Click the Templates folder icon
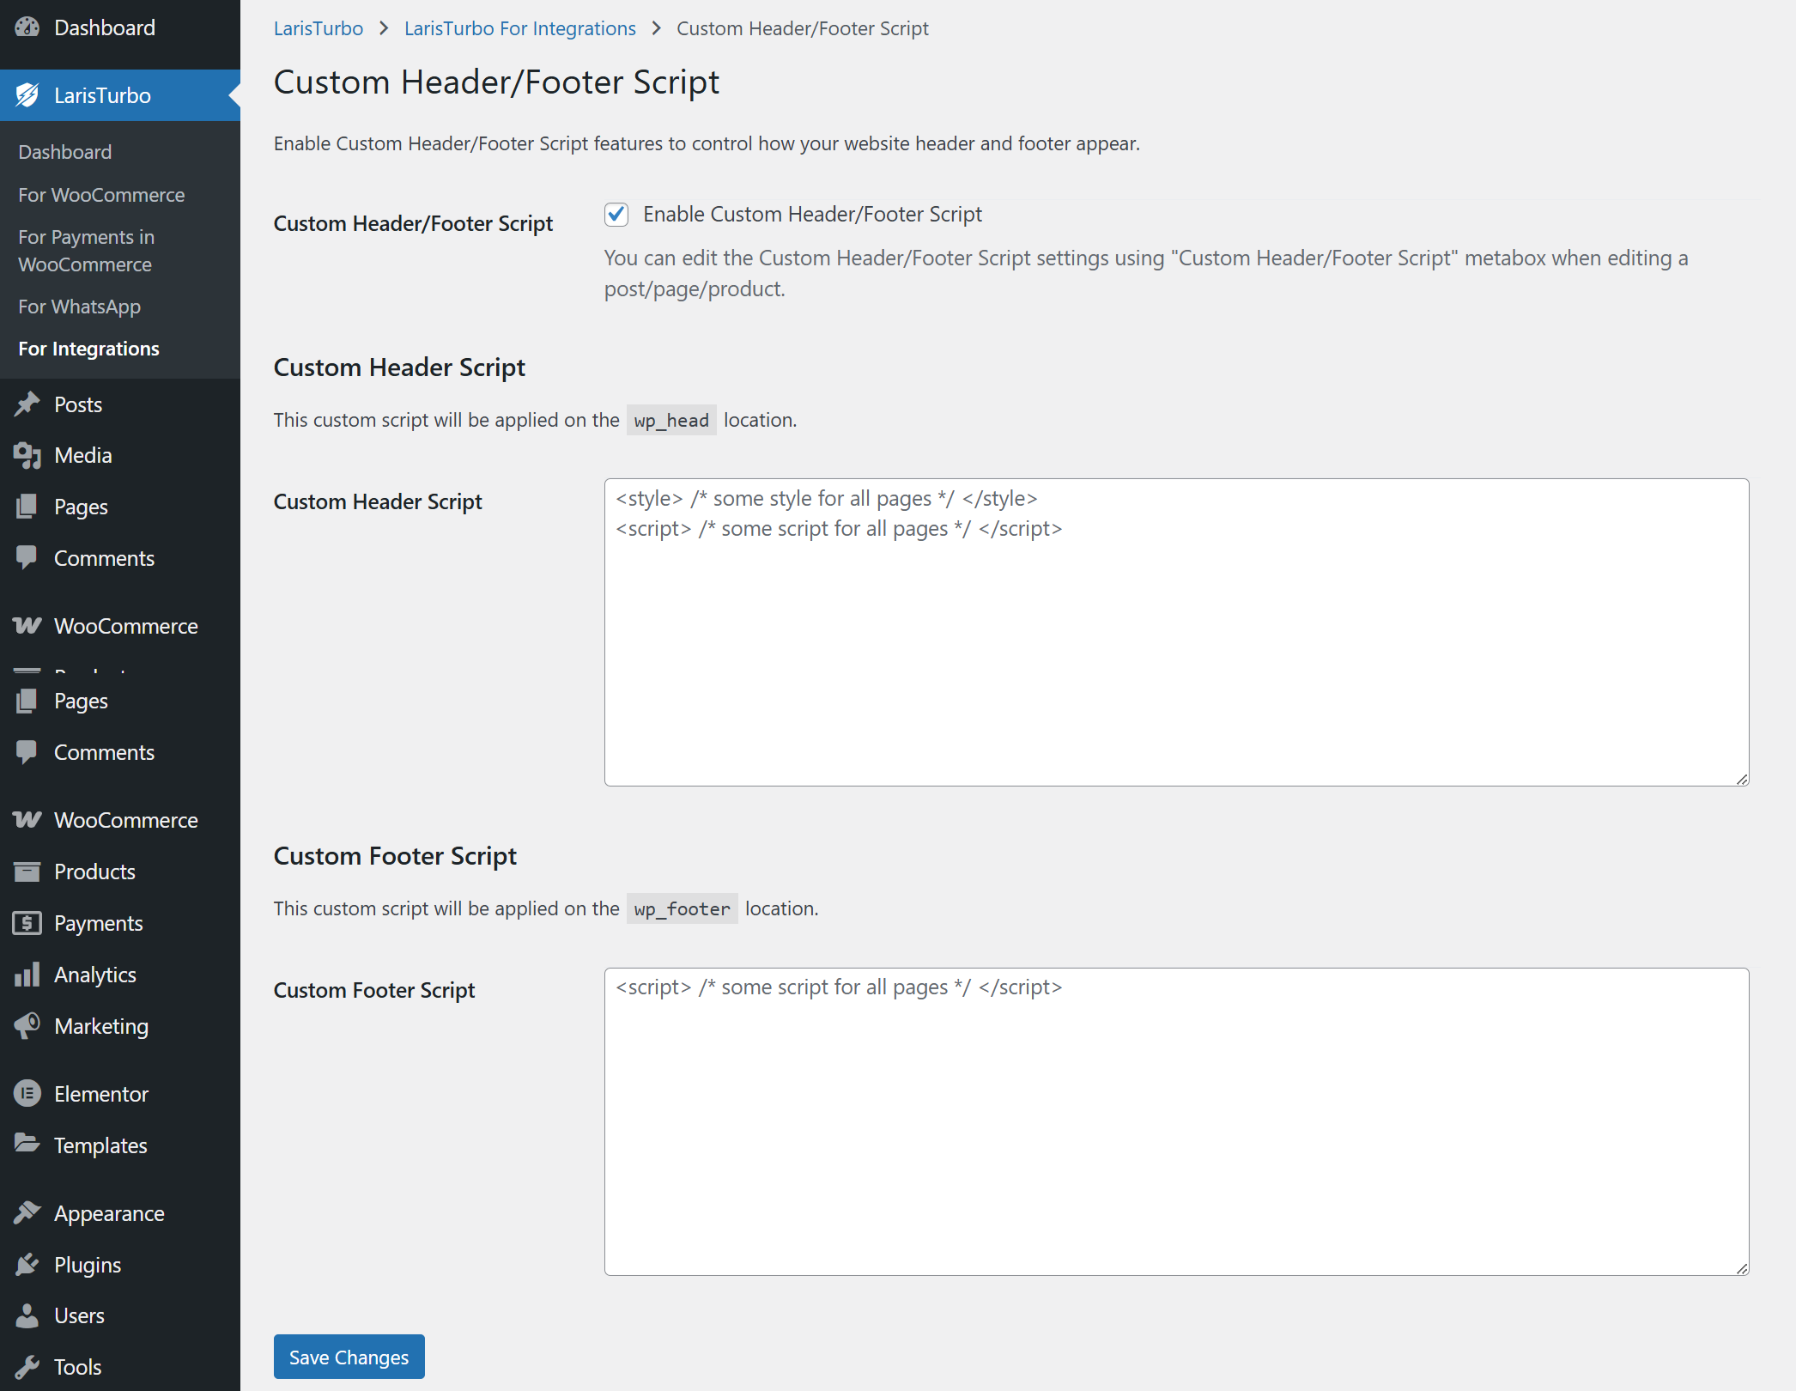The height and width of the screenshot is (1391, 1796). click(27, 1145)
